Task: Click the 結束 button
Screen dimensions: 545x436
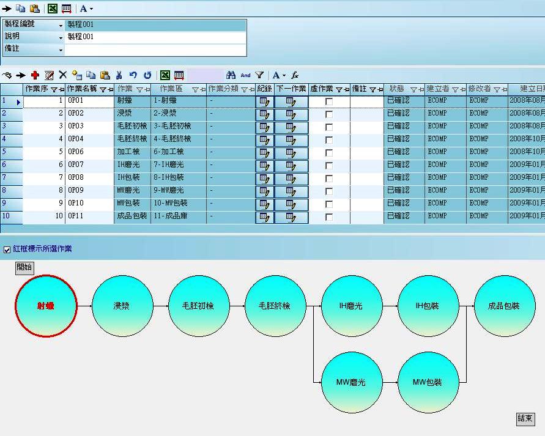Action: [525, 419]
